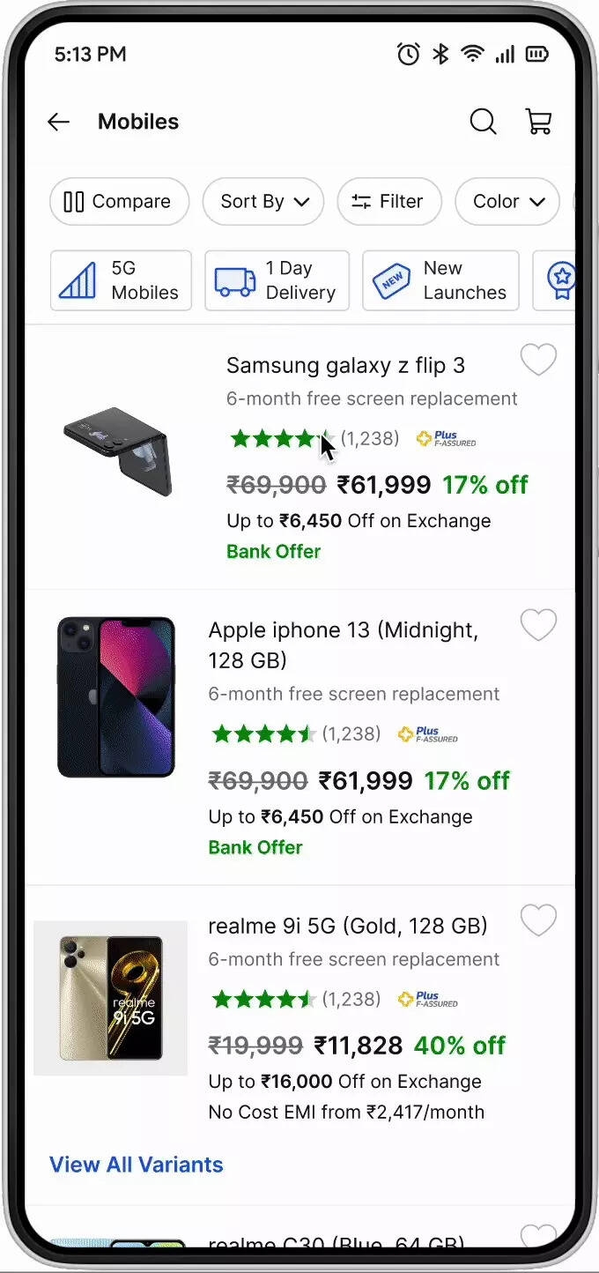Select the star rating of iphone 13

(263, 733)
